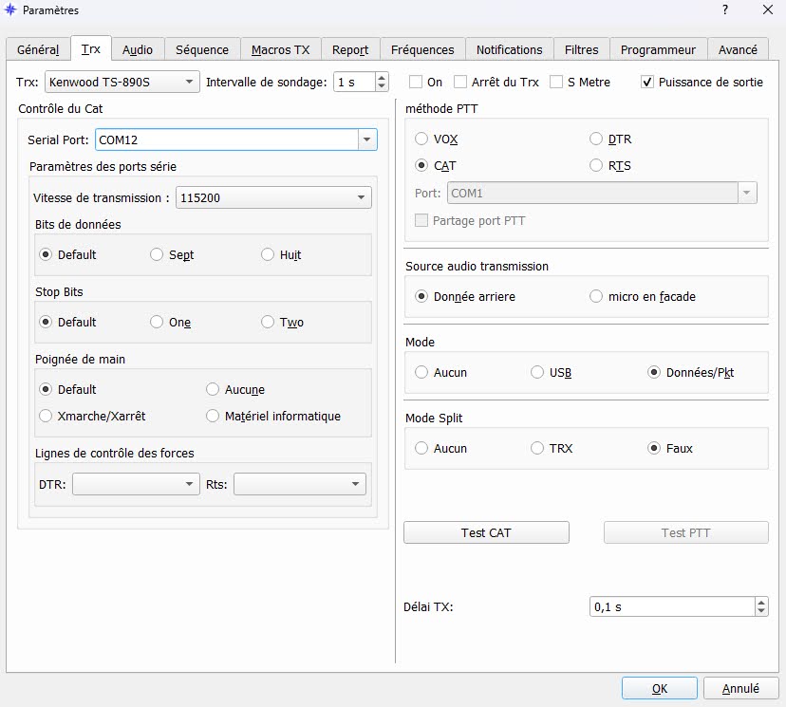Screen dimensions: 786x707
Task: Toggle the Arrêt du Trx checkbox
Action: point(460,82)
